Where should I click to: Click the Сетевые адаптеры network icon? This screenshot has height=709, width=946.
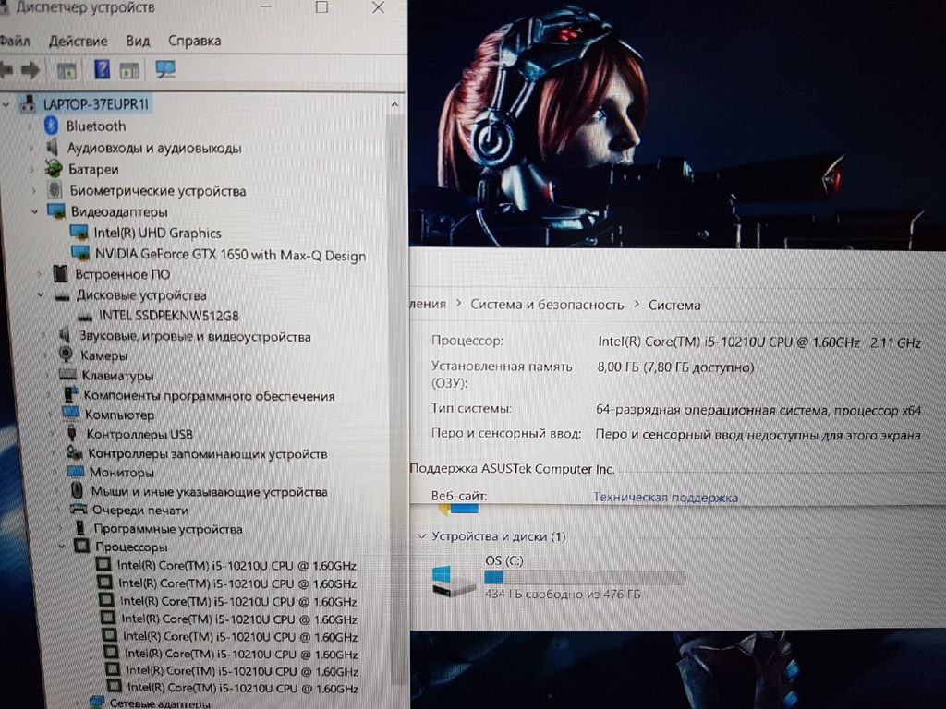point(96,703)
